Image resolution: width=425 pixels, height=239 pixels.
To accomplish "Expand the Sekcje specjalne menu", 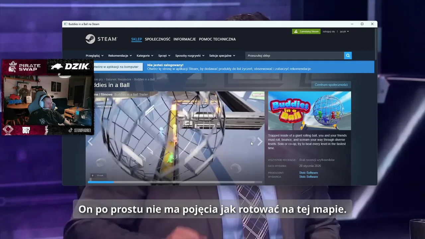I will [222, 56].
